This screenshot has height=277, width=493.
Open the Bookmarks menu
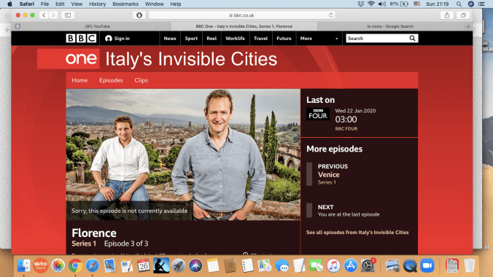[125, 4]
